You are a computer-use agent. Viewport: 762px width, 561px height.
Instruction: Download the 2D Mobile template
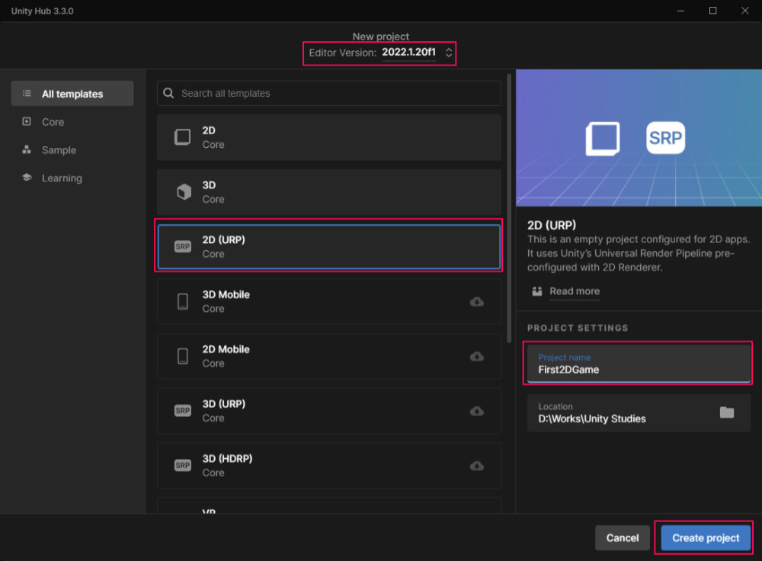[477, 356]
